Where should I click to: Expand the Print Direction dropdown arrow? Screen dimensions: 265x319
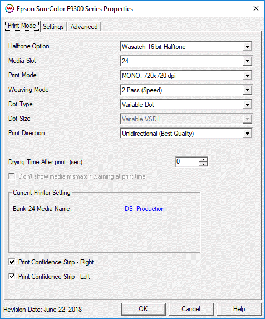(x=247, y=134)
